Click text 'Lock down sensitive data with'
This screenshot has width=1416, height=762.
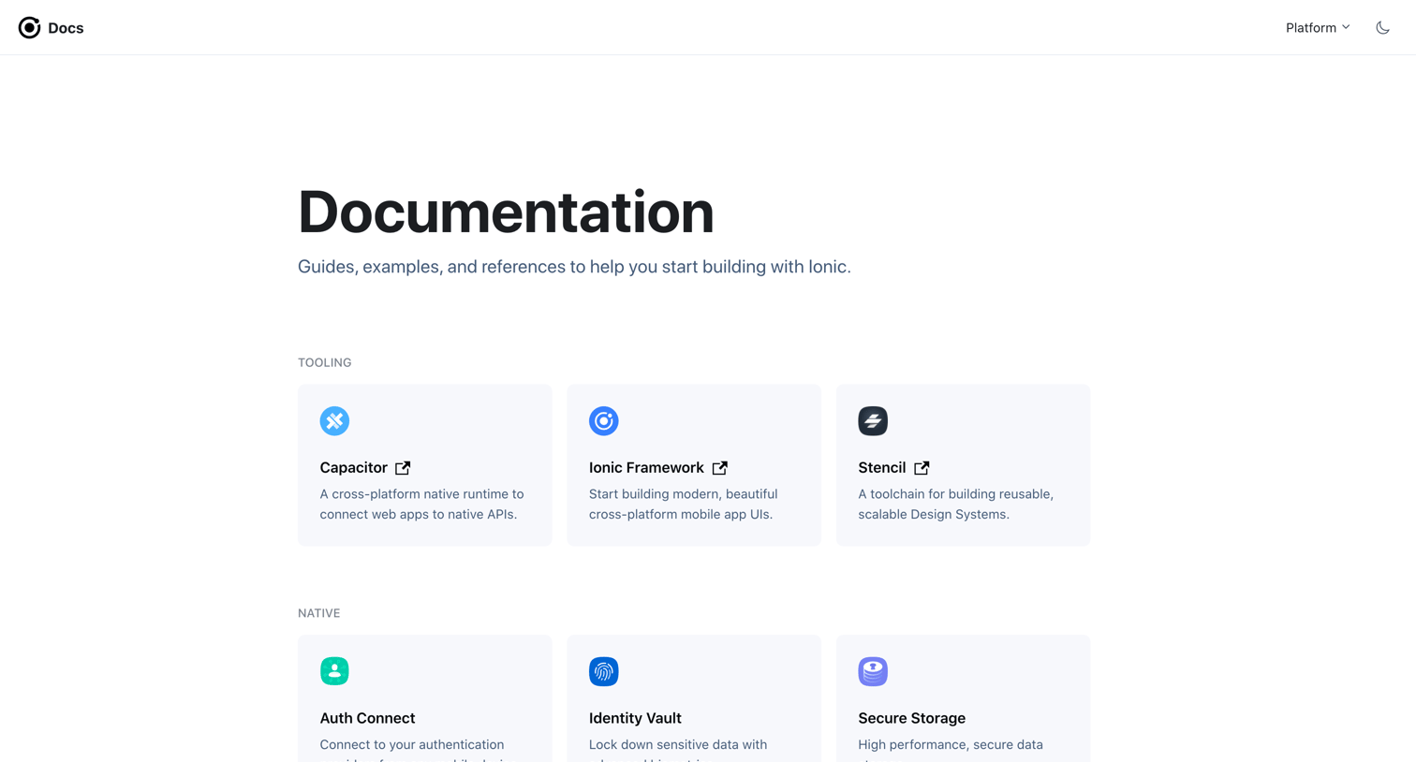678,745
